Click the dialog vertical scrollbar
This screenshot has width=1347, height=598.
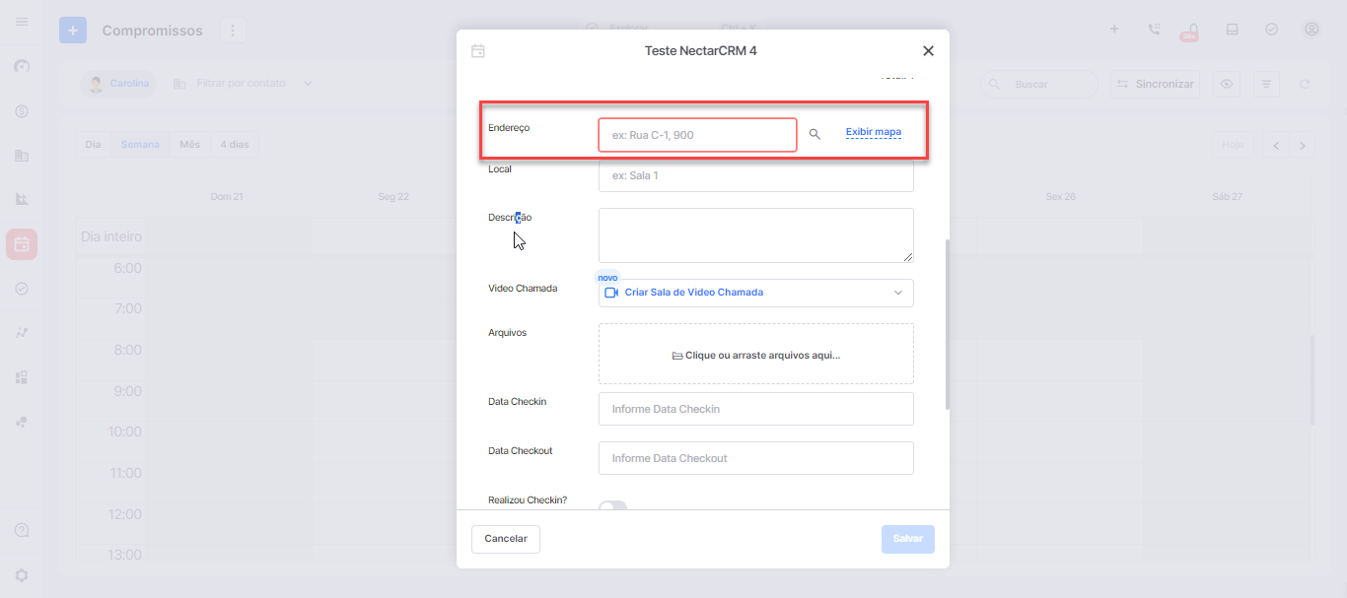[947, 325]
